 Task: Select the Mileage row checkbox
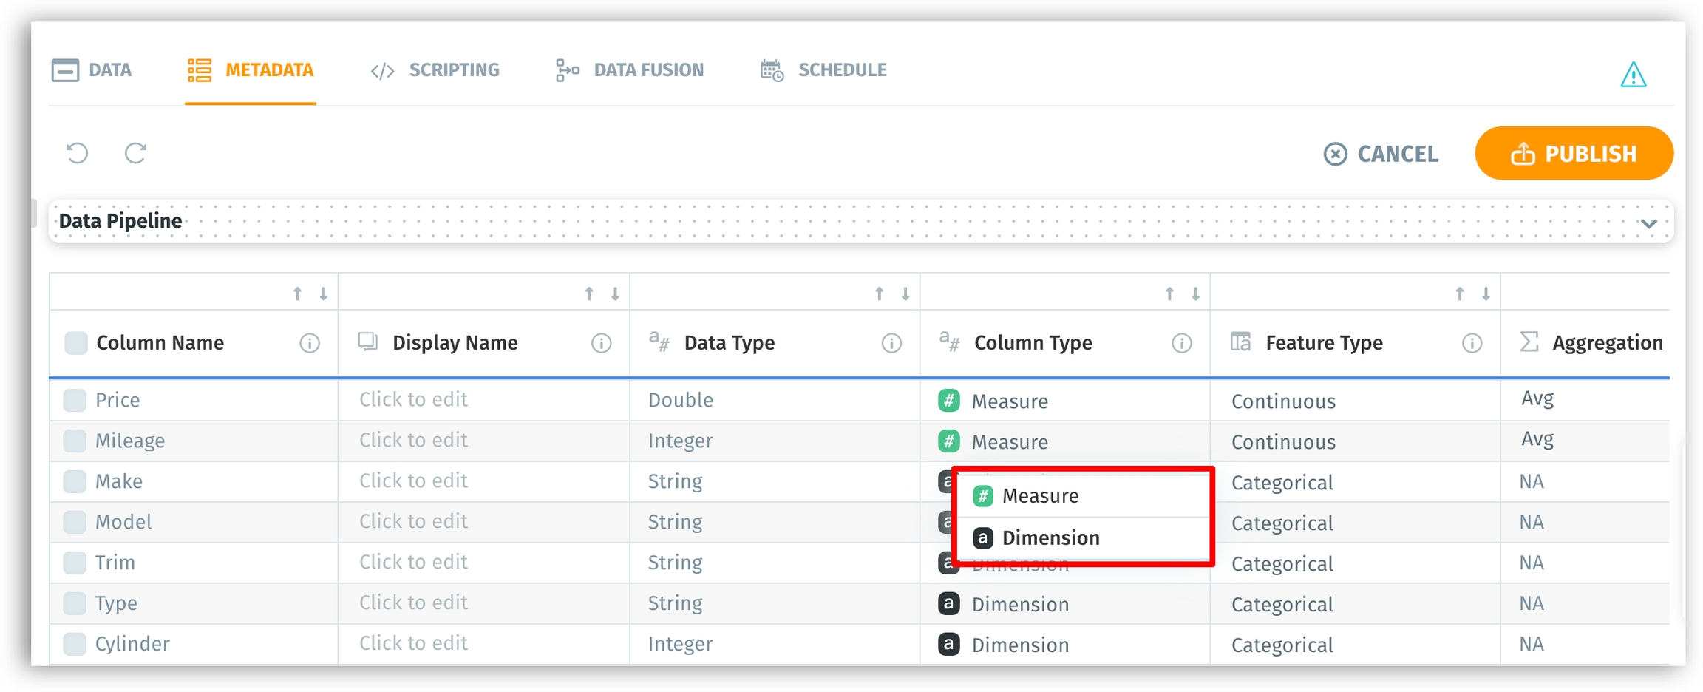pos(75,441)
